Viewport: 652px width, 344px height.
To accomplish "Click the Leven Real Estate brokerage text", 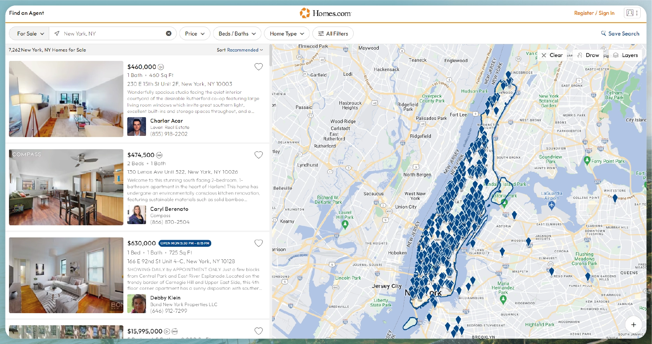I will tap(170, 127).
